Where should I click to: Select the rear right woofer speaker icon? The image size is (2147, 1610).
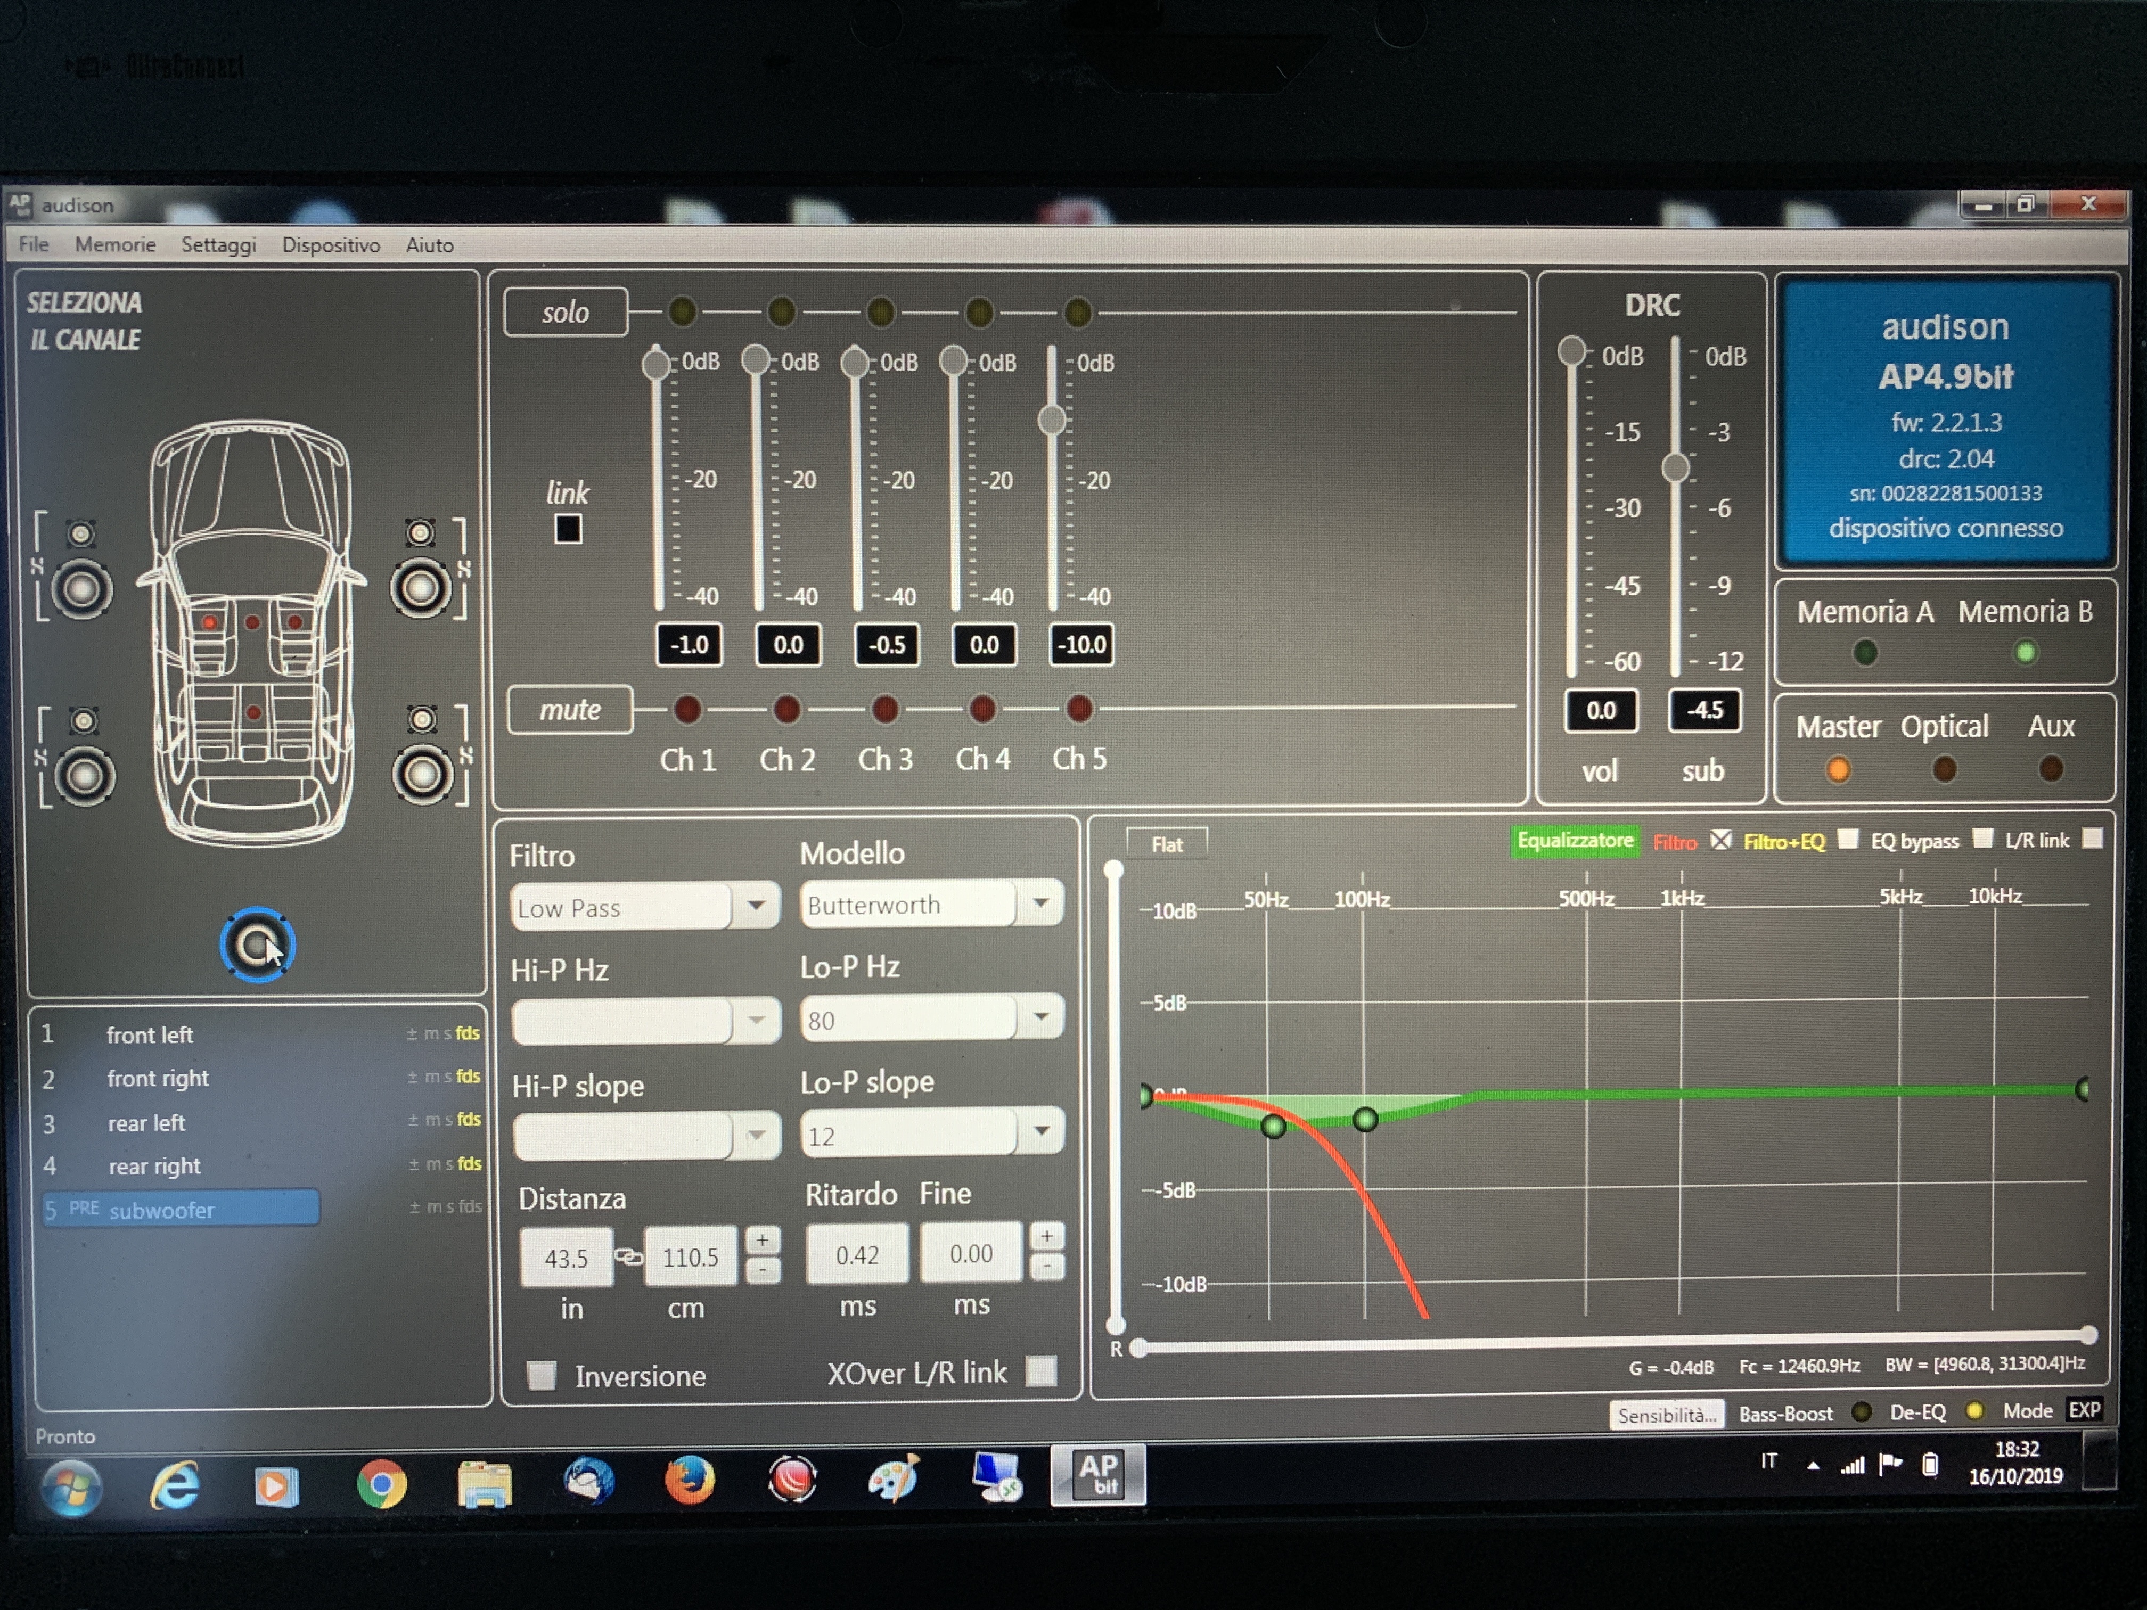[422, 774]
